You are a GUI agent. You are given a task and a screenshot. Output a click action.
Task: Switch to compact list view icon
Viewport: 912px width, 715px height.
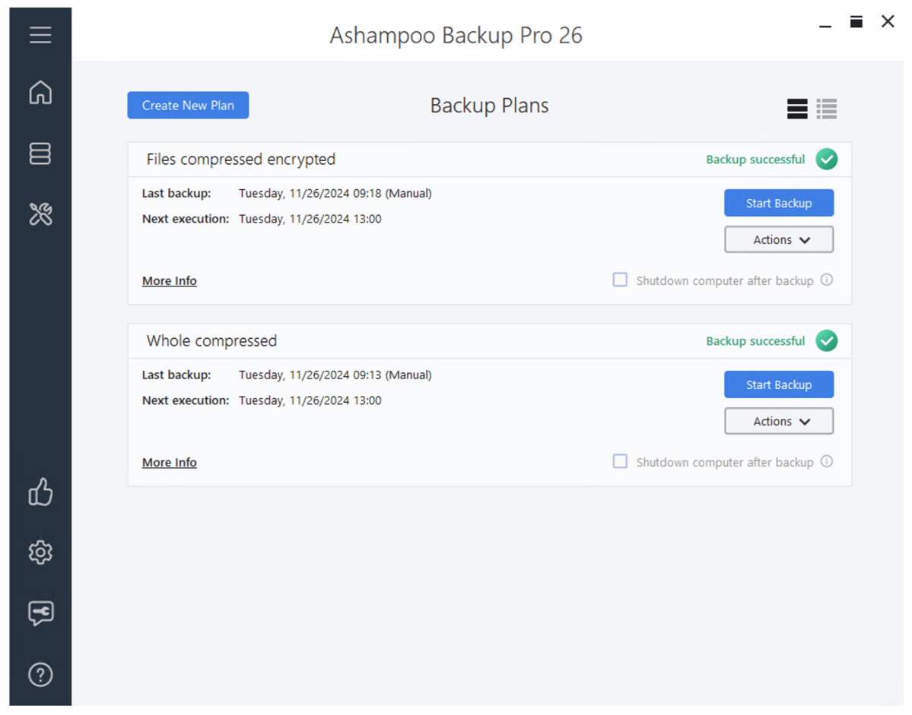tap(827, 109)
